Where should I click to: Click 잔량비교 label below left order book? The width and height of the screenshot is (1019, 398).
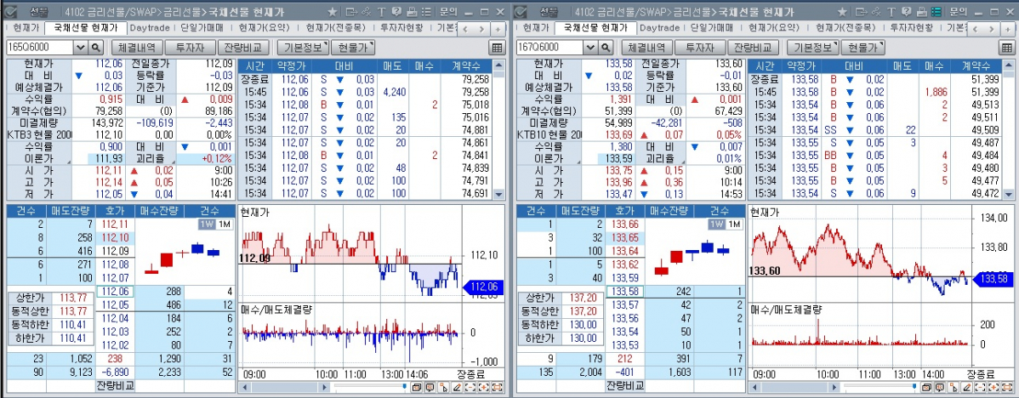coord(115,385)
